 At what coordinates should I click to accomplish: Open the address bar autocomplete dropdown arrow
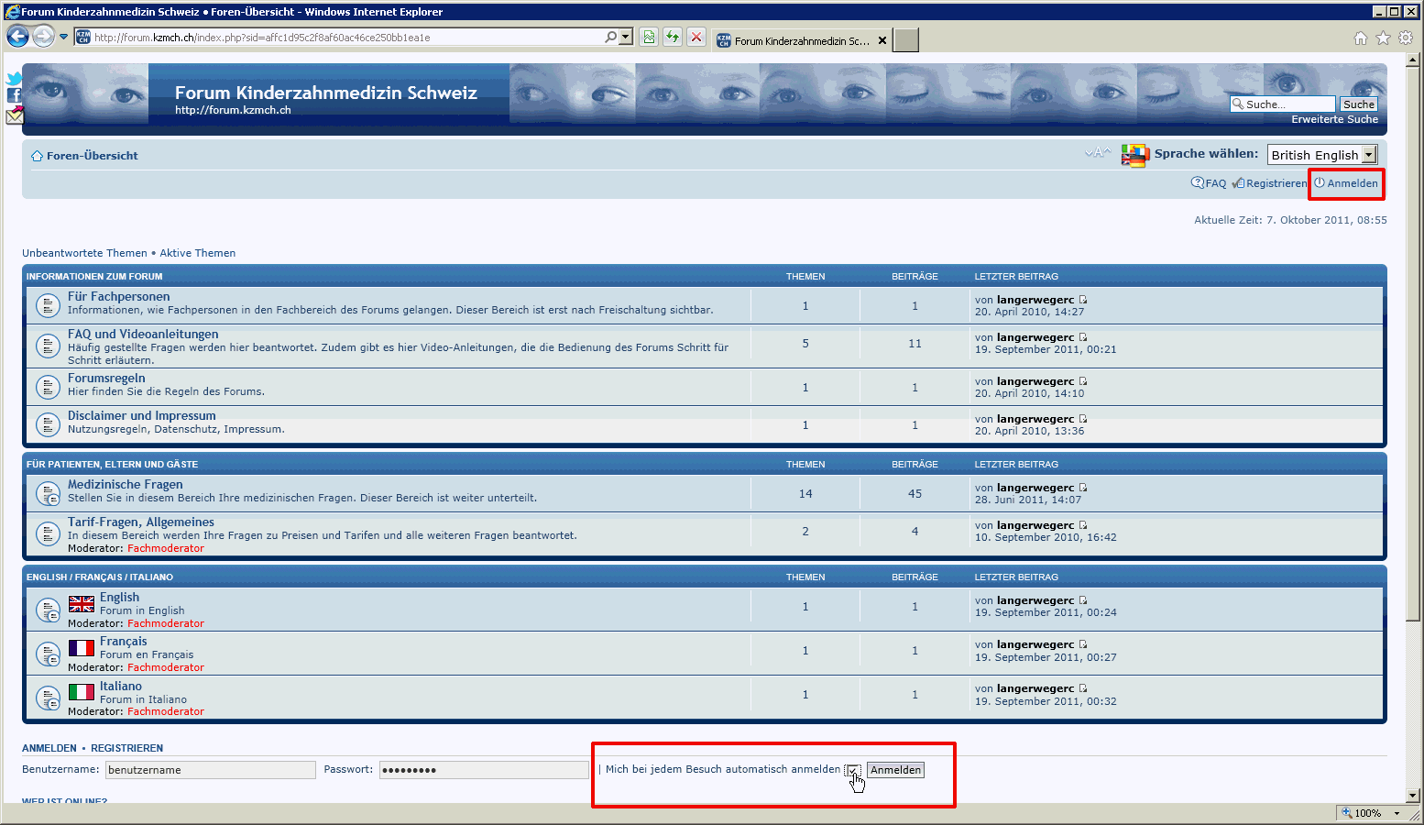(x=626, y=38)
